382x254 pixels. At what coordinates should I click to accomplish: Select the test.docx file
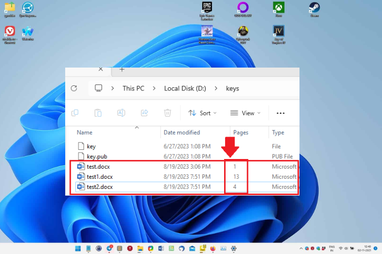(x=98, y=167)
